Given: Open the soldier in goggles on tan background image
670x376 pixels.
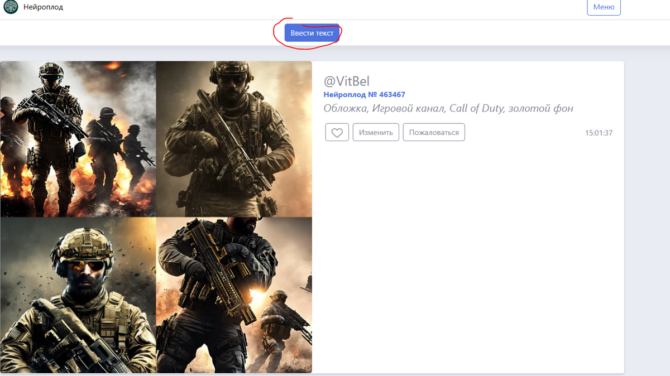Looking at the screenshot, I should click(x=234, y=139).
